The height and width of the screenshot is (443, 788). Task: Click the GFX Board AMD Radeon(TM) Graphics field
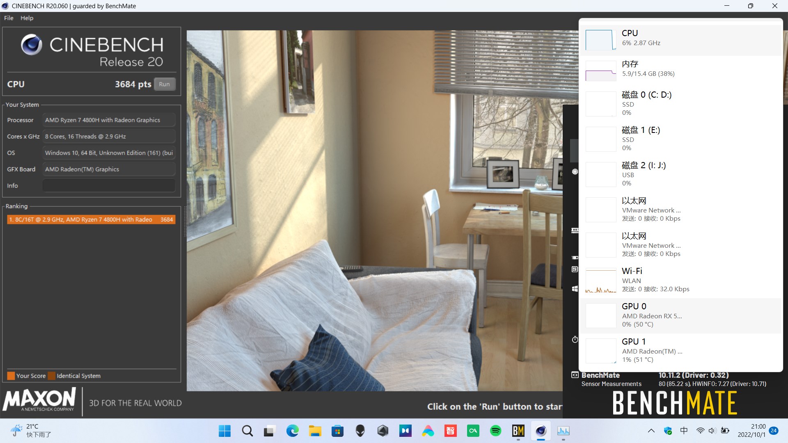click(x=109, y=169)
